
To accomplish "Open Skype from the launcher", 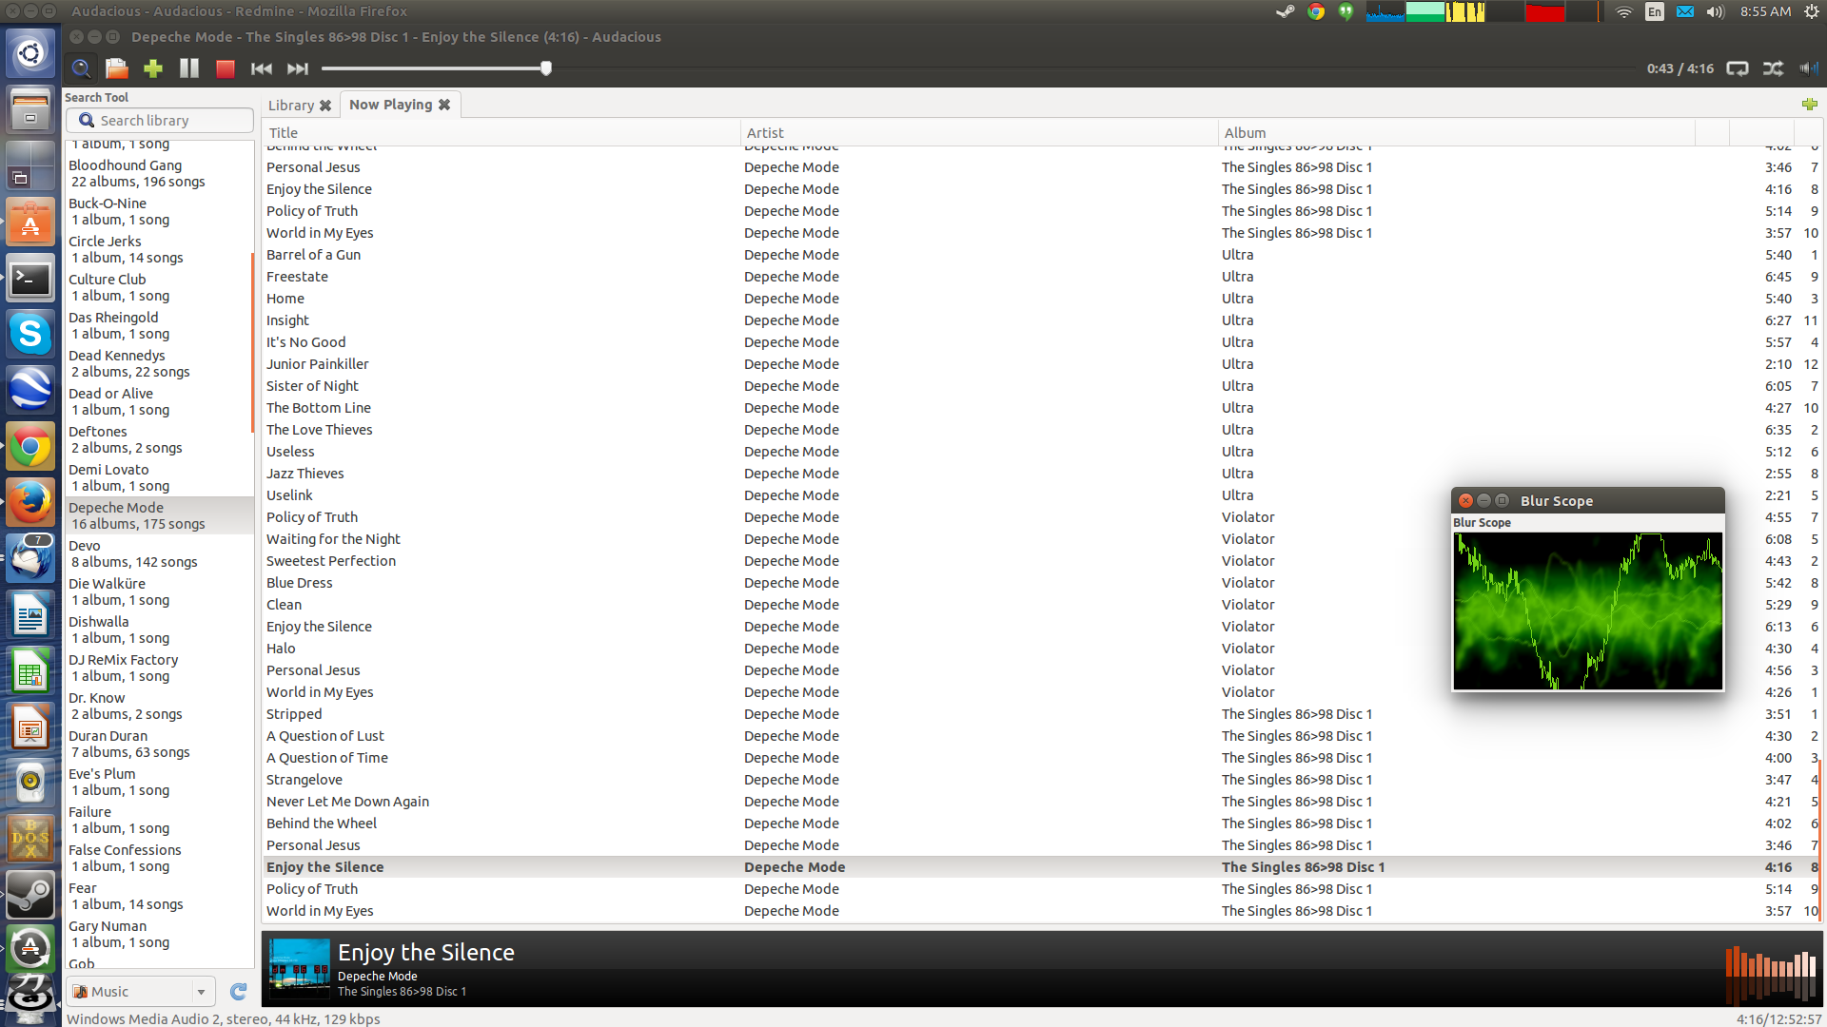I will click(x=30, y=334).
